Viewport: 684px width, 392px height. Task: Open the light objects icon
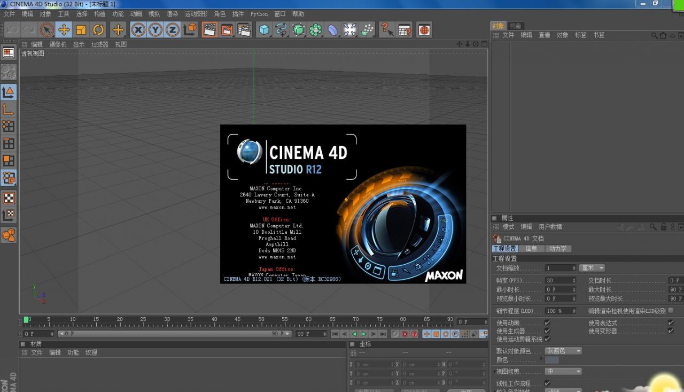[x=367, y=30]
